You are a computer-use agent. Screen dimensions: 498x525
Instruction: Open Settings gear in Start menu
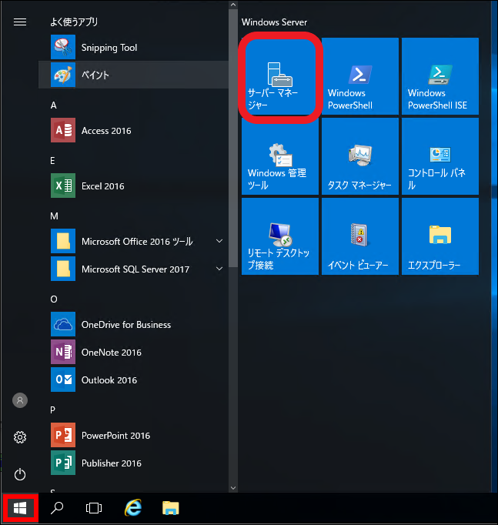tap(20, 437)
